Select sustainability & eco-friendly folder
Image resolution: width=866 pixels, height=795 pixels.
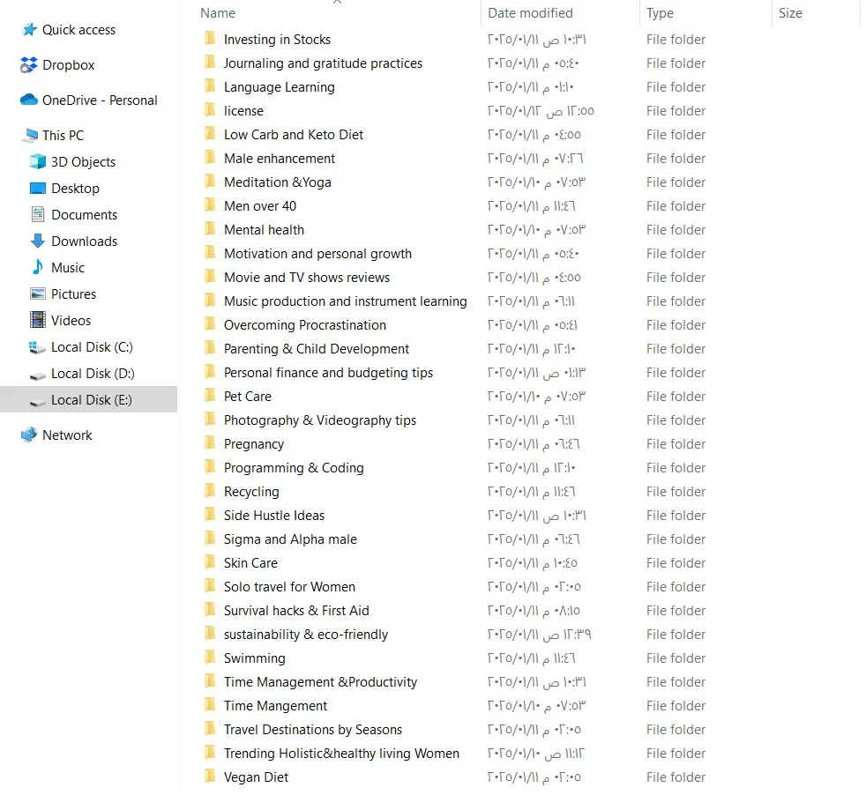[x=306, y=635]
